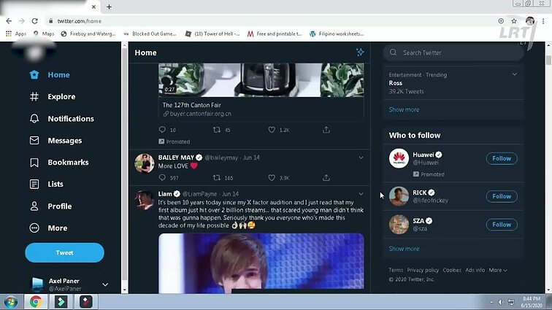Open BAILEY MAY profile picture
The height and width of the screenshot is (310, 552).
coord(145,163)
